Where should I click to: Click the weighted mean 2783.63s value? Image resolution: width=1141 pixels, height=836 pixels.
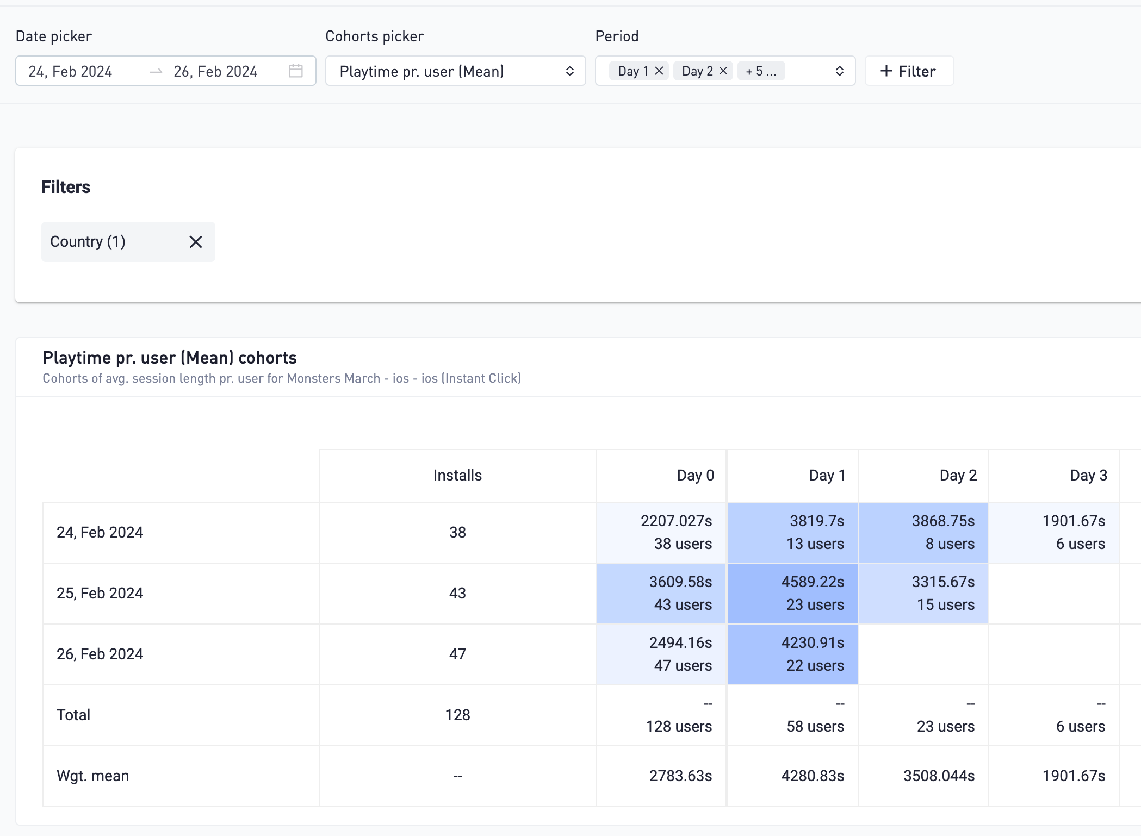click(680, 776)
